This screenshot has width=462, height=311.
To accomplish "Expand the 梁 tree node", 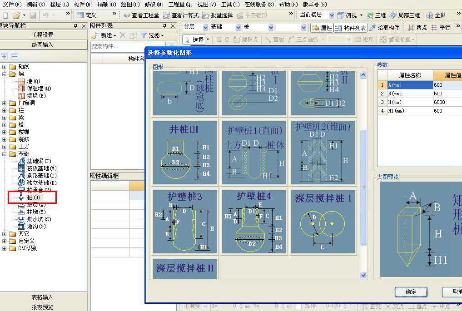I will tap(4, 118).
